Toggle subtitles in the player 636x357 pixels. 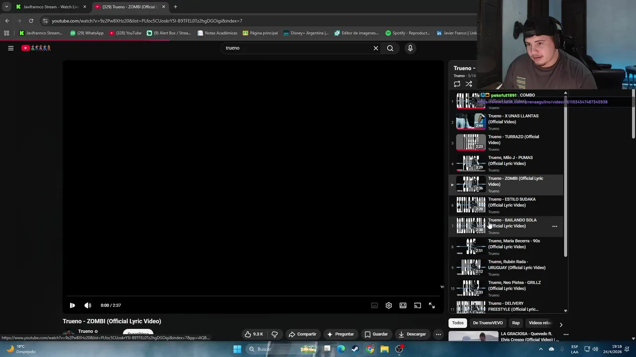click(374, 305)
